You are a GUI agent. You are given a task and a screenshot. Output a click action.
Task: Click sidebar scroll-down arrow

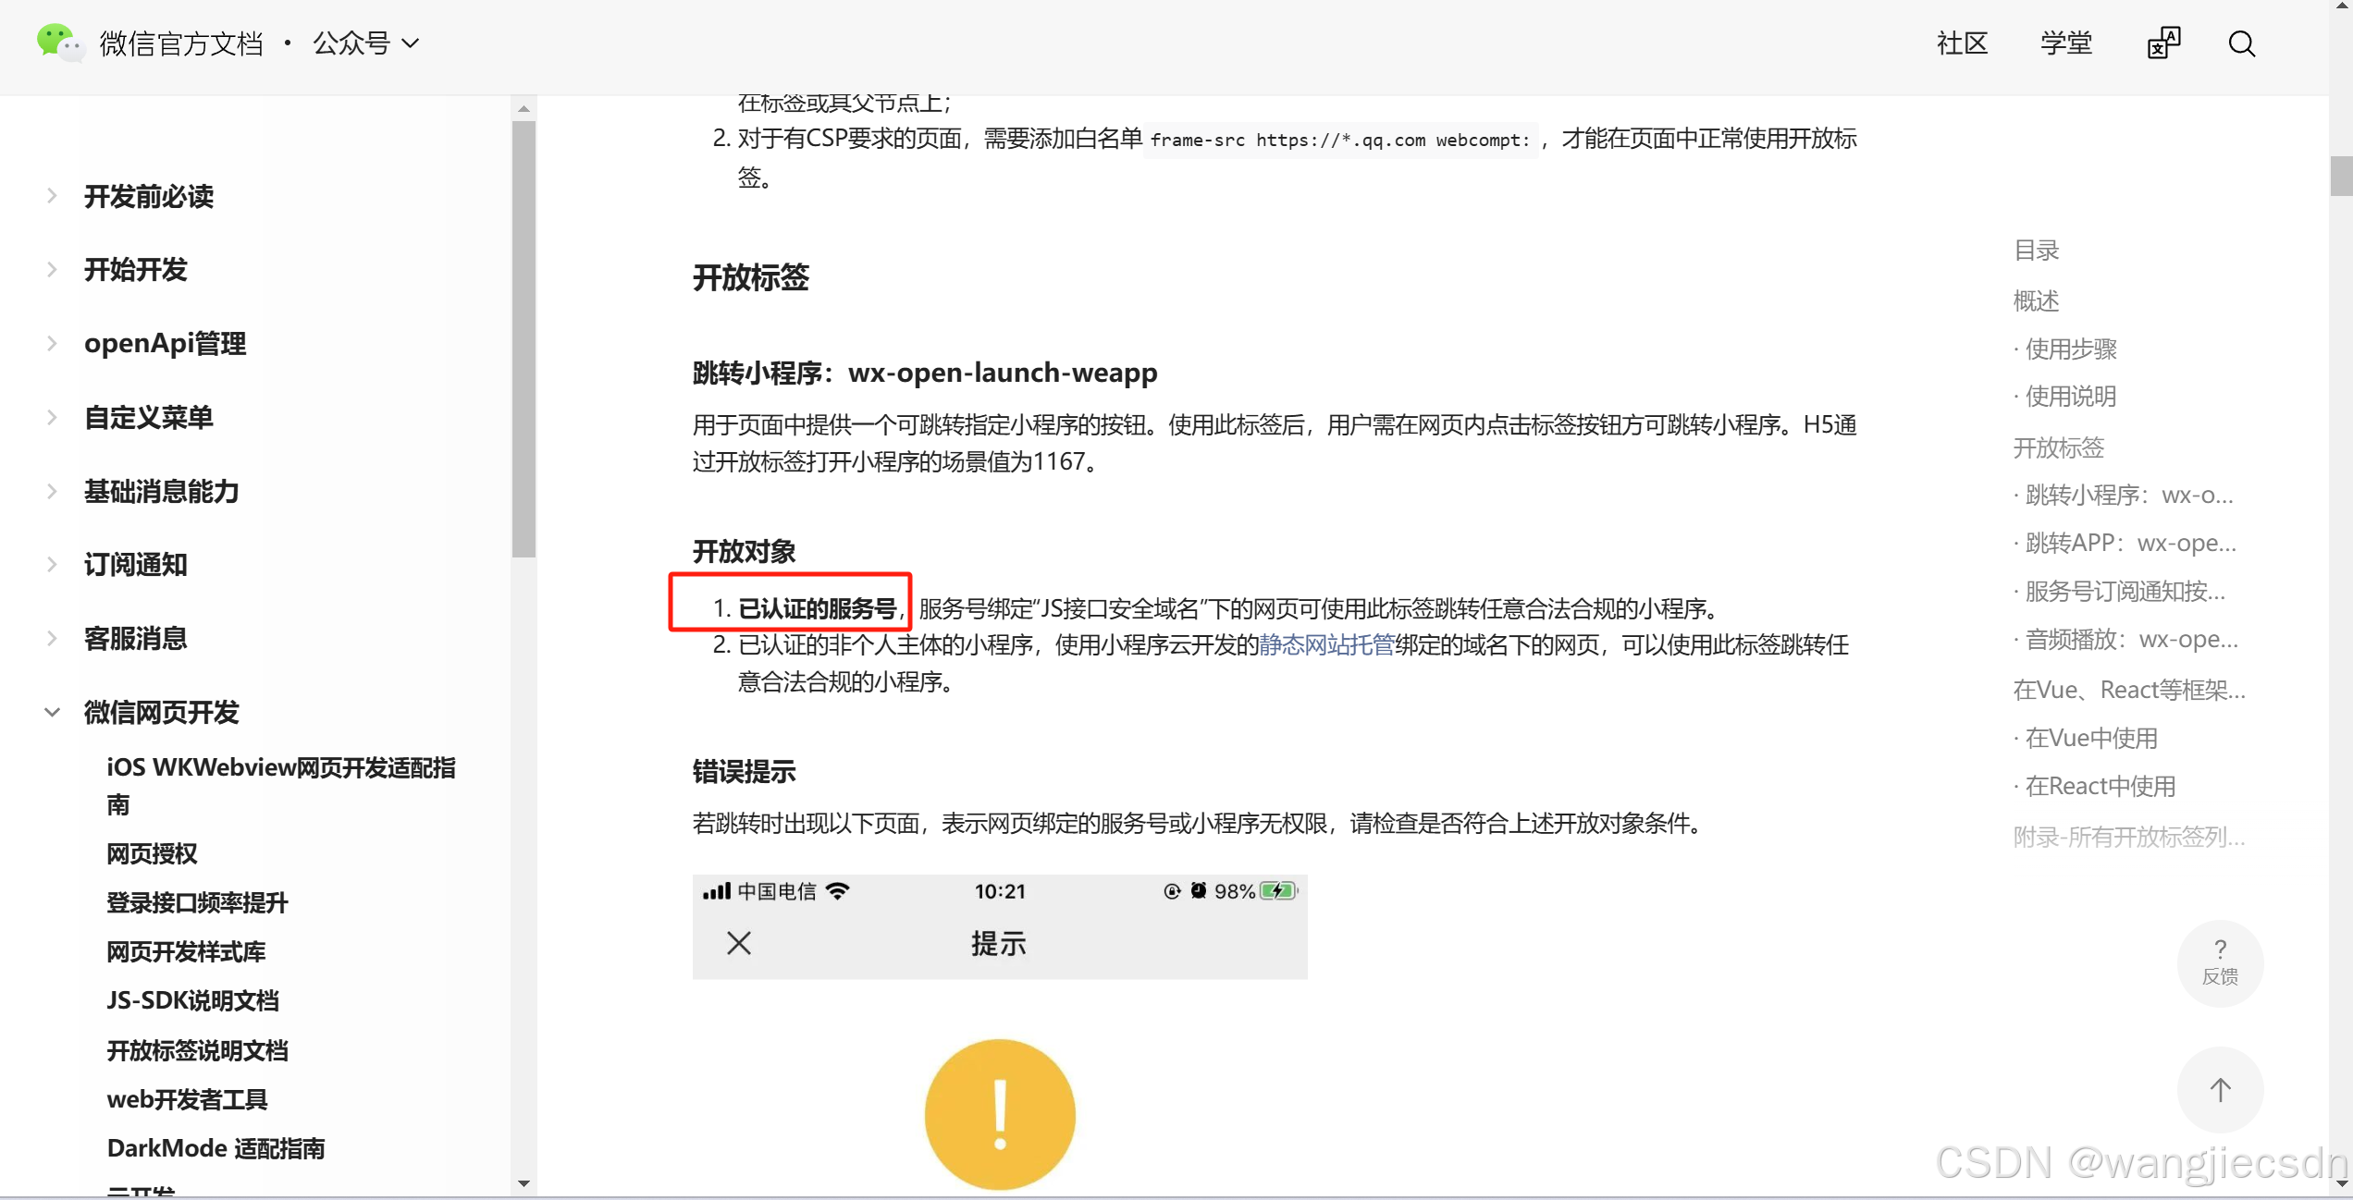point(524,1183)
